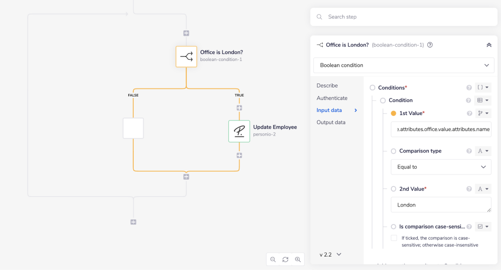Collapse the step panel with double chevron
501x270 pixels.
coord(489,45)
